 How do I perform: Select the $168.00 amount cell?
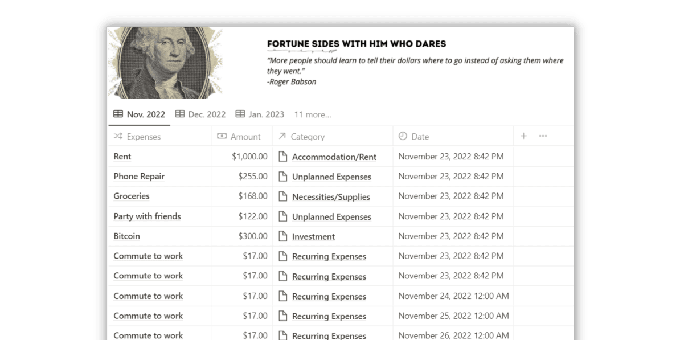coord(242,196)
